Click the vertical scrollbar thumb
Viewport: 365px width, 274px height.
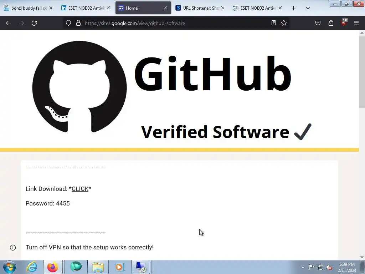(x=362, y=71)
